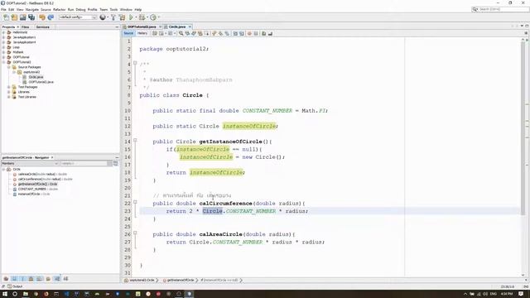Open the Profile Project dropdown arrow
530x298 pixels.
point(158,17)
